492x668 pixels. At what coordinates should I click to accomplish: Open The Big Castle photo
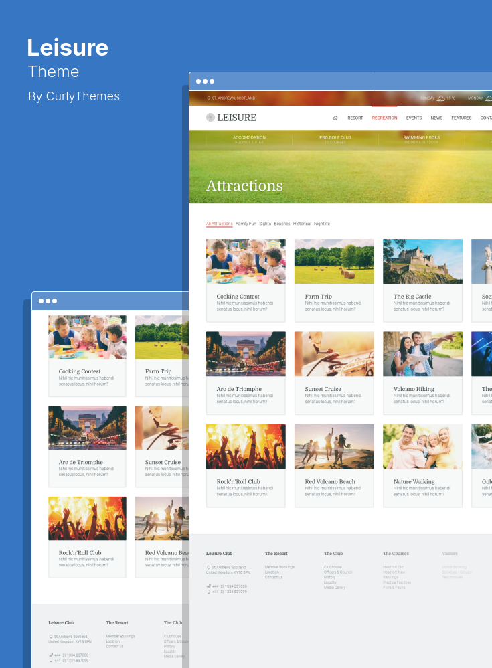(422, 261)
